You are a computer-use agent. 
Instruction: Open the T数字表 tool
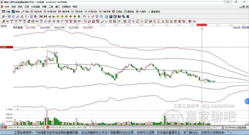(105, 12)
